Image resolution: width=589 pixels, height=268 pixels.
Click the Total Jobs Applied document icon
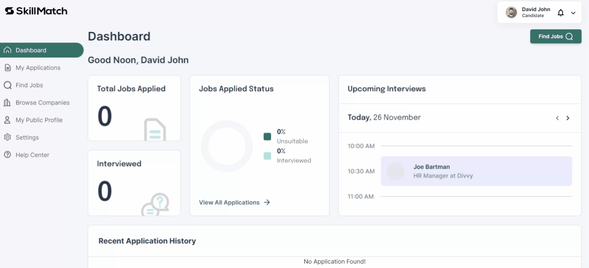point(155,129)
